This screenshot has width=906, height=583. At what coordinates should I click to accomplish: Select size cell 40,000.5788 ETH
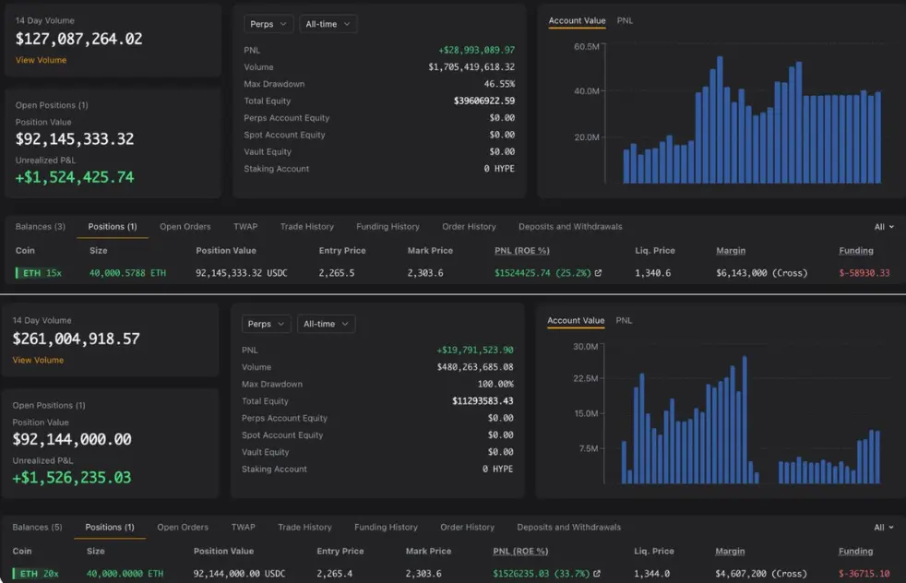click(x=127, y=273)
